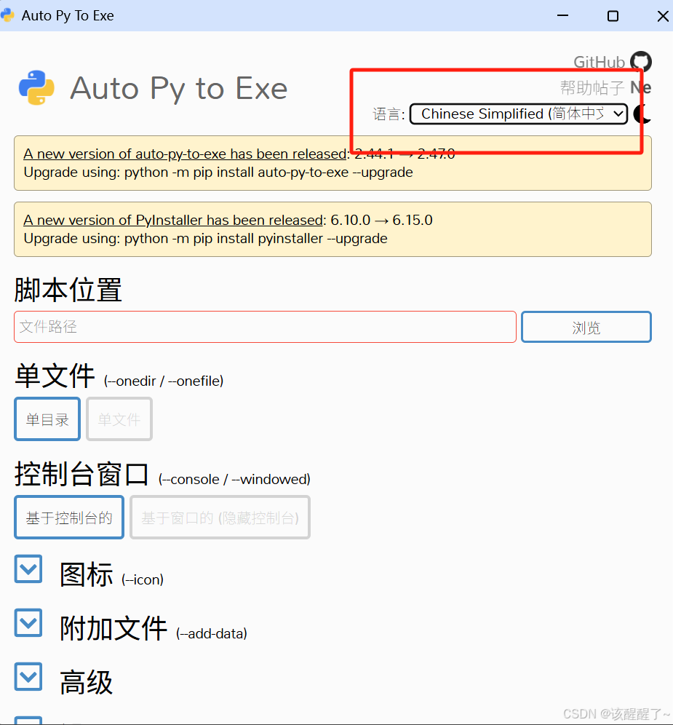The height and width of the screenshot is (725, 673).
Task: Maximize the Auto Py To Exe window
Action: click(x=613, y=16)
